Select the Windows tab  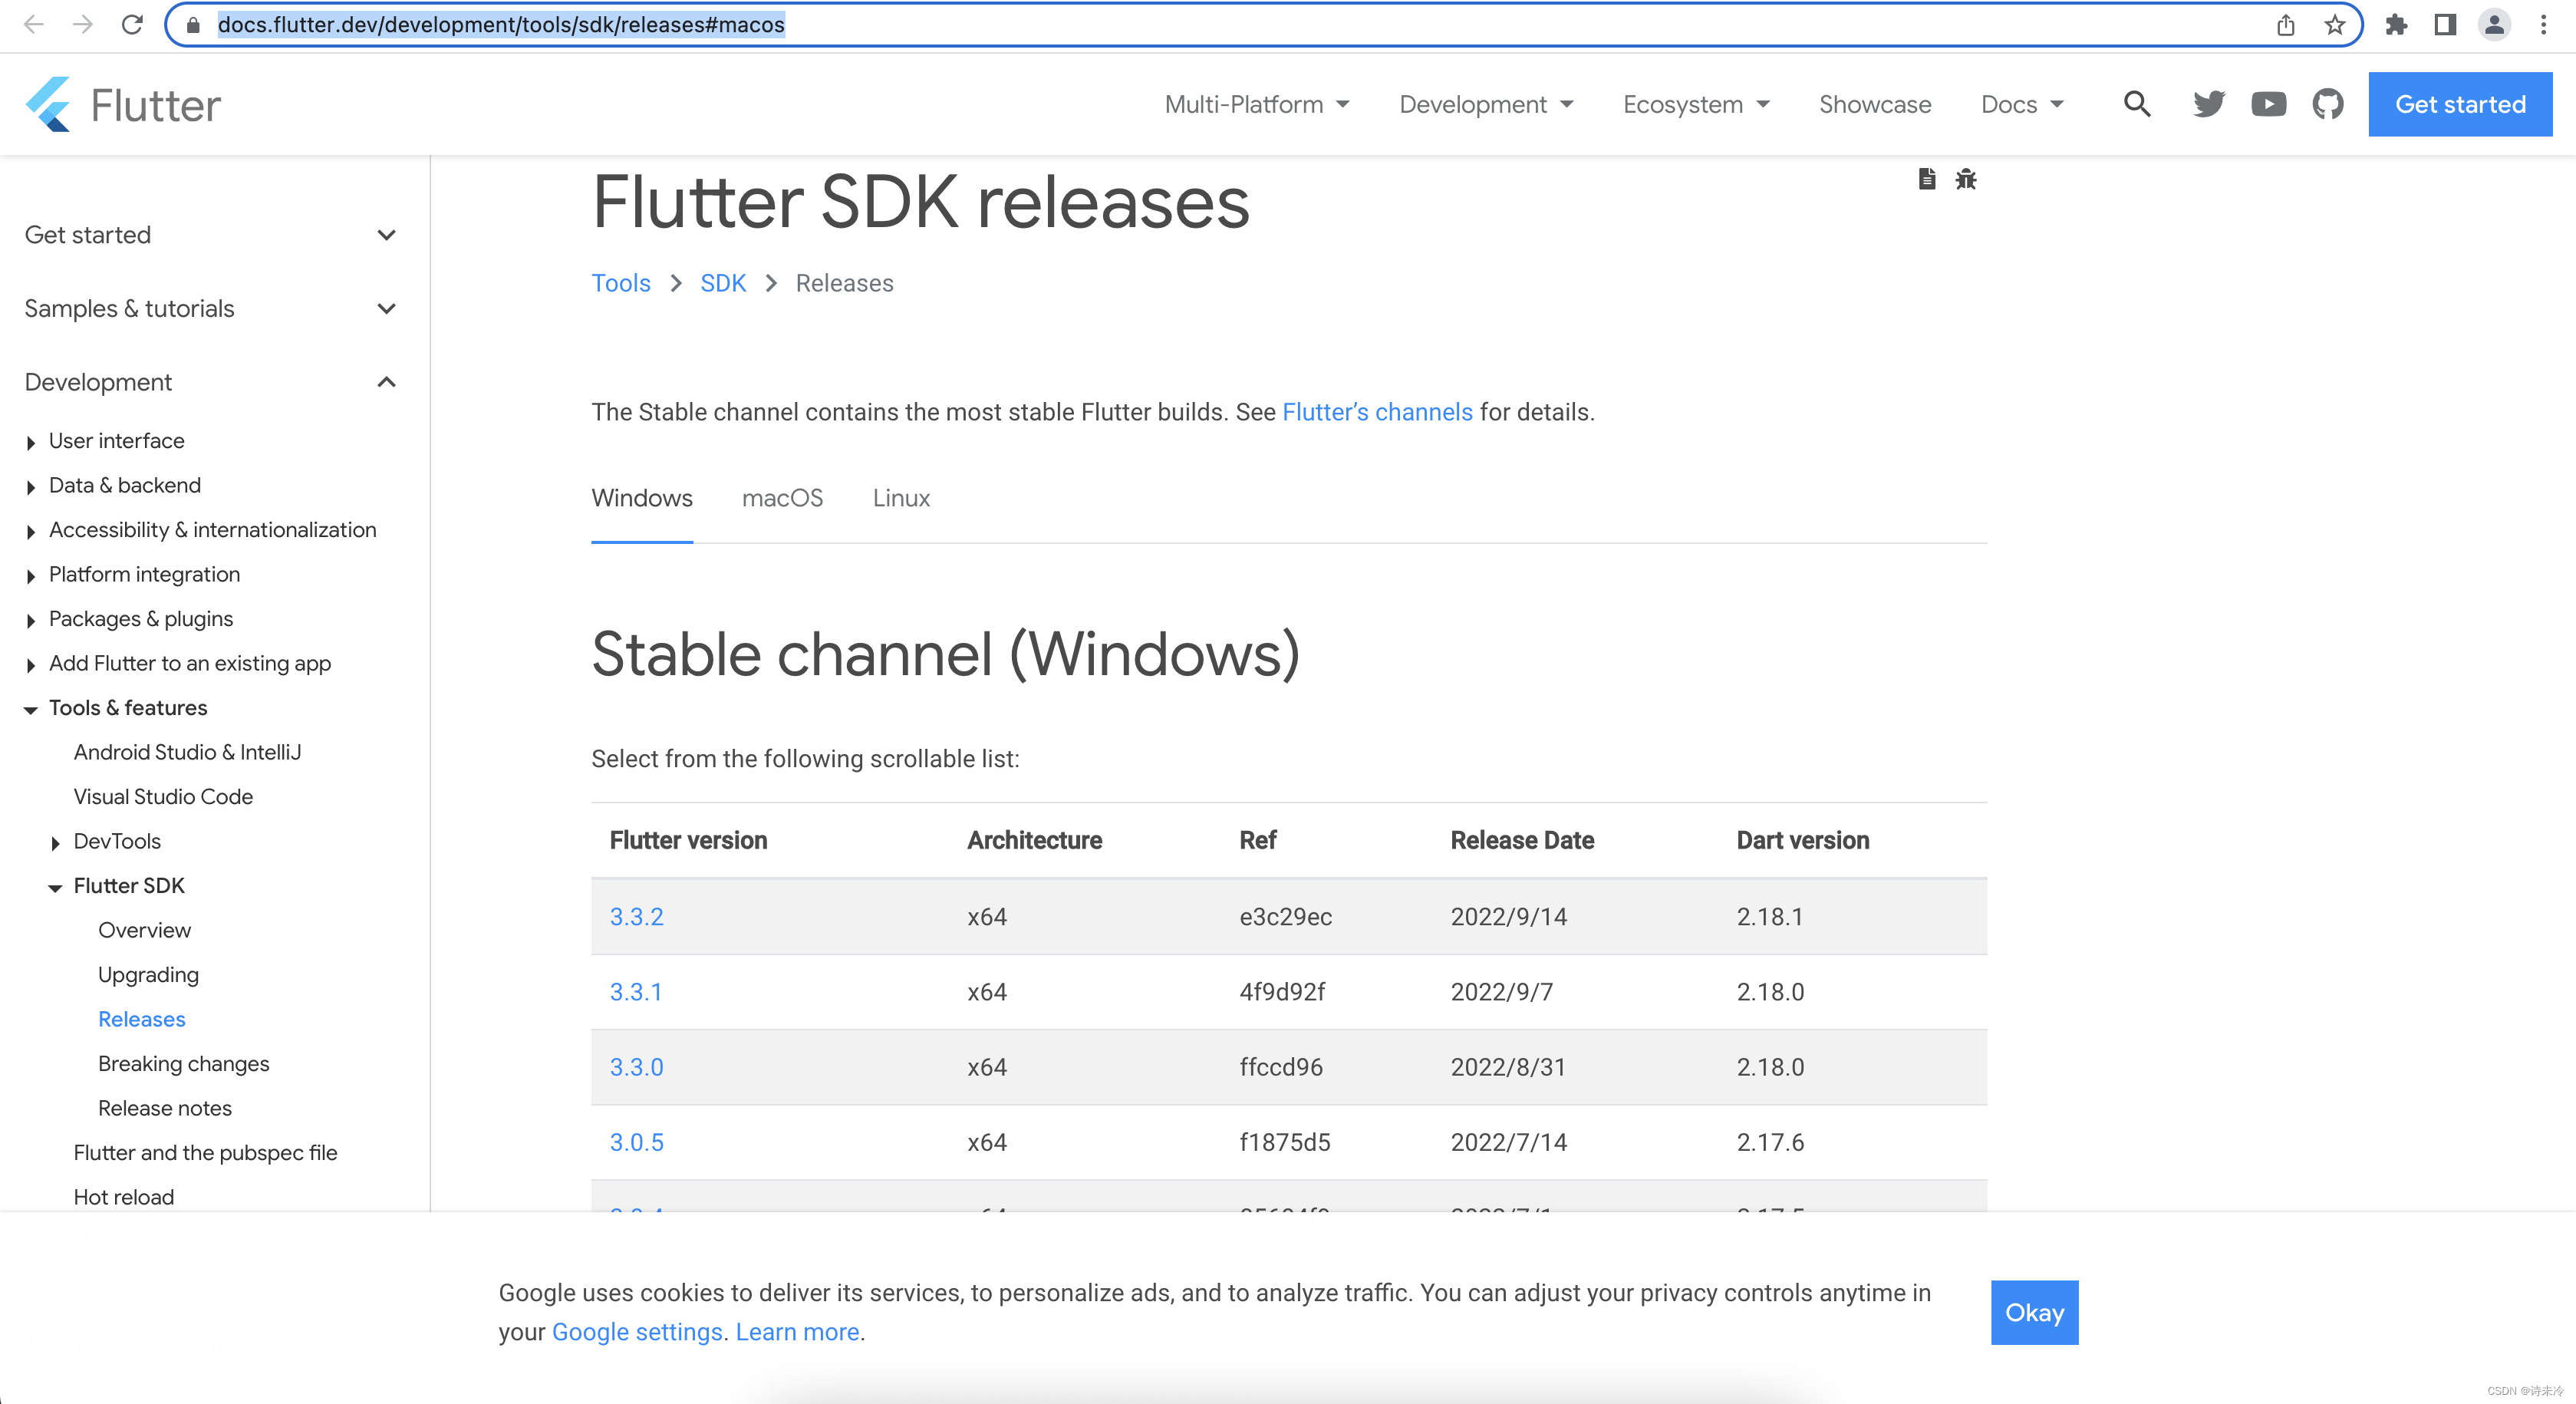coord(642,498)
